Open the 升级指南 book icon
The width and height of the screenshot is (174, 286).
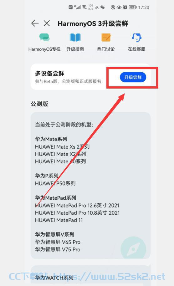75,37
